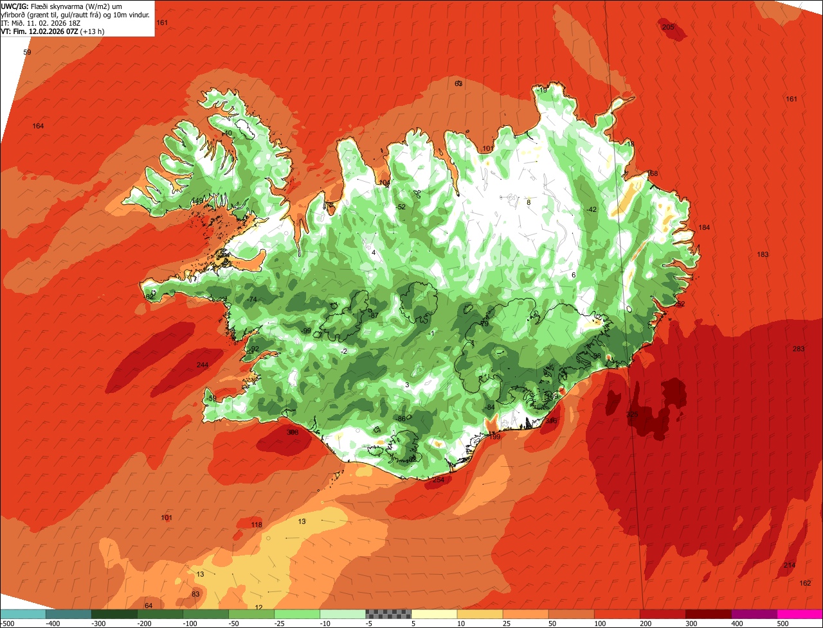Click the '325' value in the dark red area
Viewport: 823px width, 628px height.
[632, 415]
